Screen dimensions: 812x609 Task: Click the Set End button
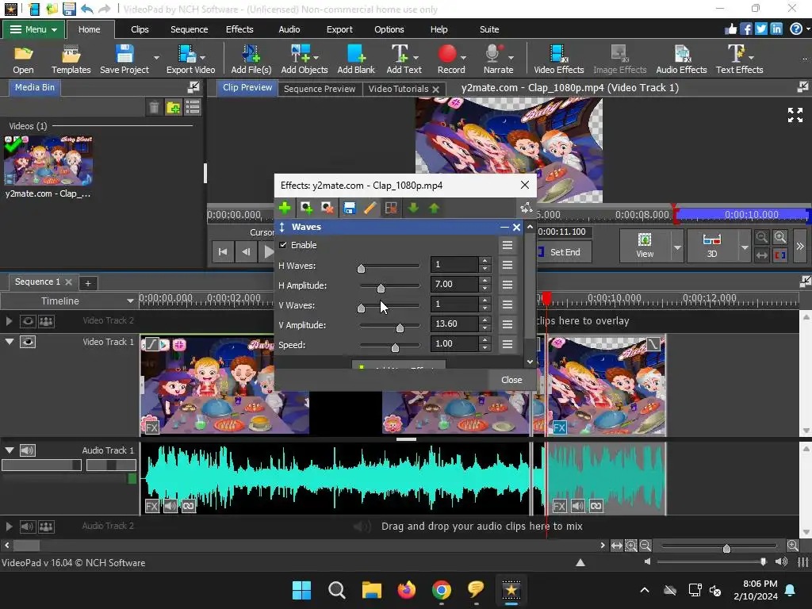point(565,252)
